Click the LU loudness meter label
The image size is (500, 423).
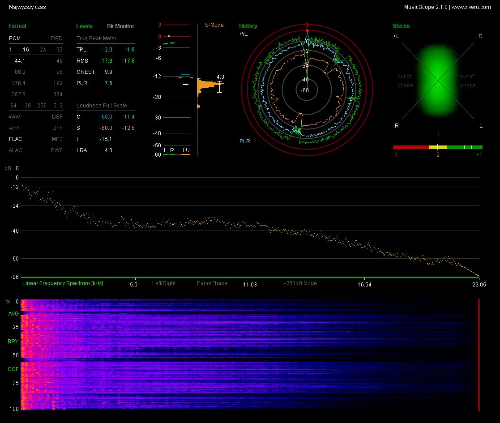pyautogui.click(x=186, y=150)
